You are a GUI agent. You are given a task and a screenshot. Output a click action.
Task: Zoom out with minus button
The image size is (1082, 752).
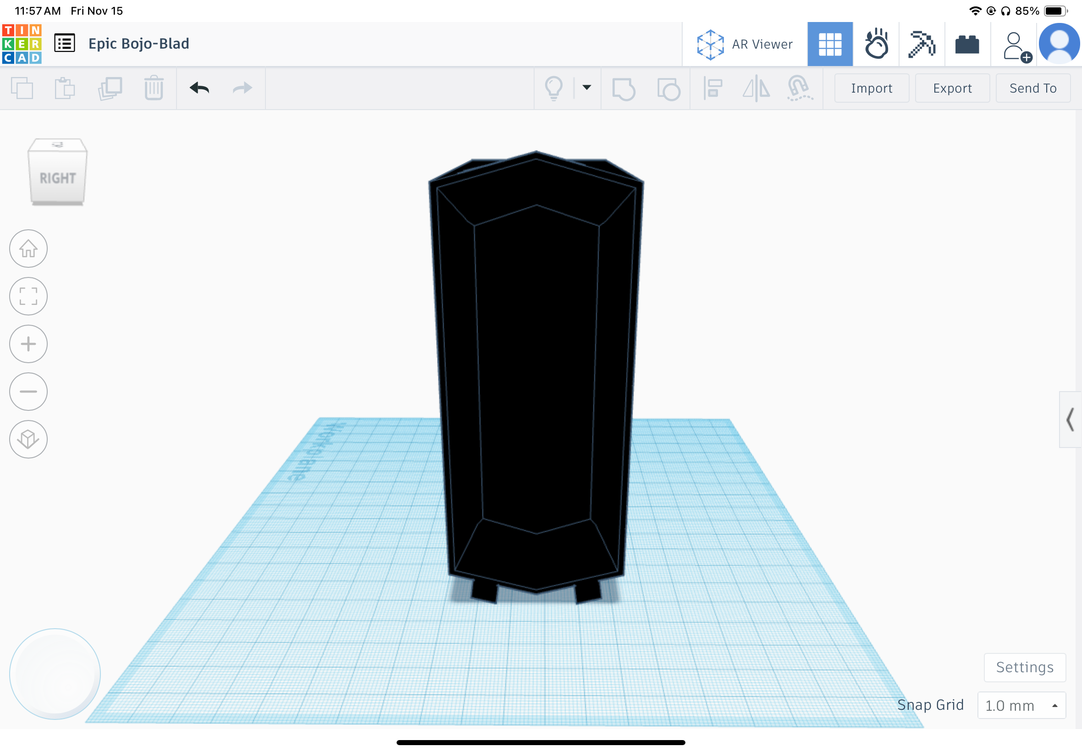[28, 391]
